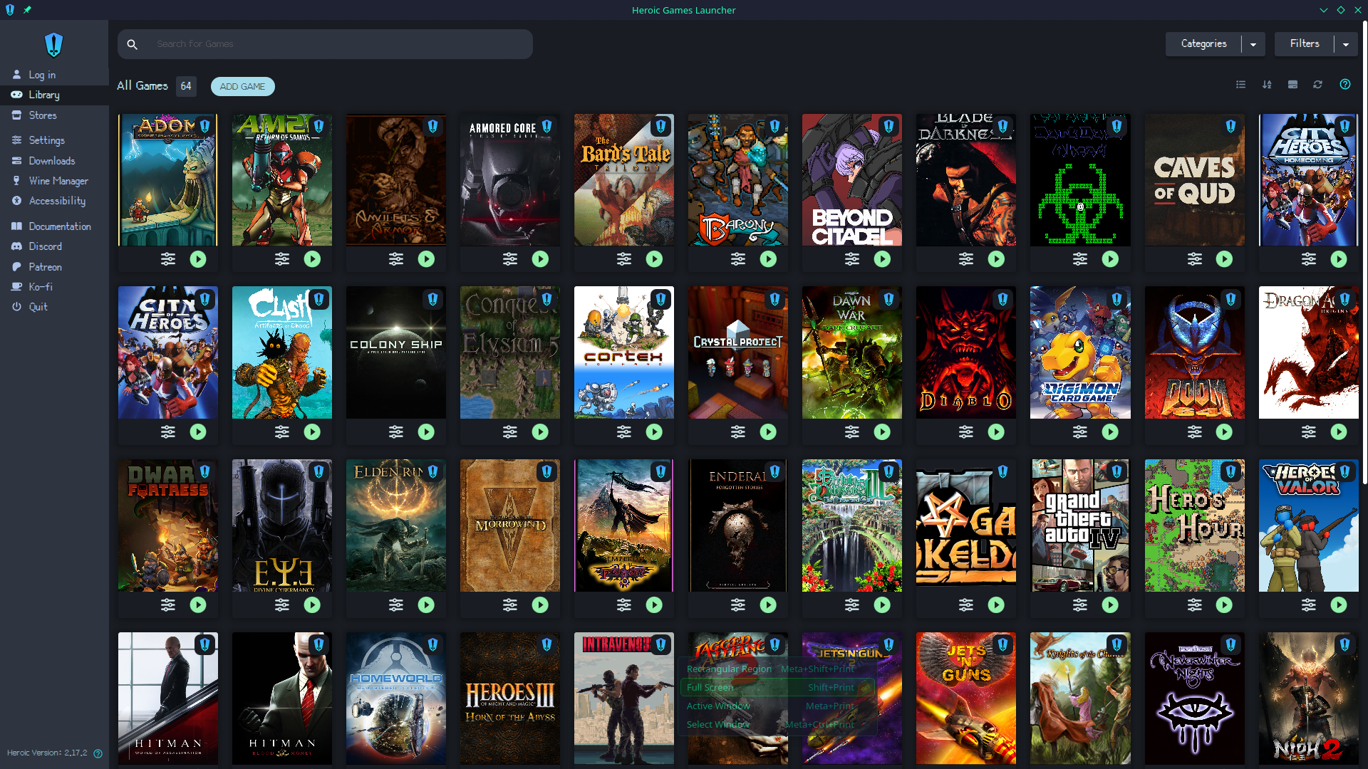Open settings for Hero's Hour card

click(x=1195, y=605)
